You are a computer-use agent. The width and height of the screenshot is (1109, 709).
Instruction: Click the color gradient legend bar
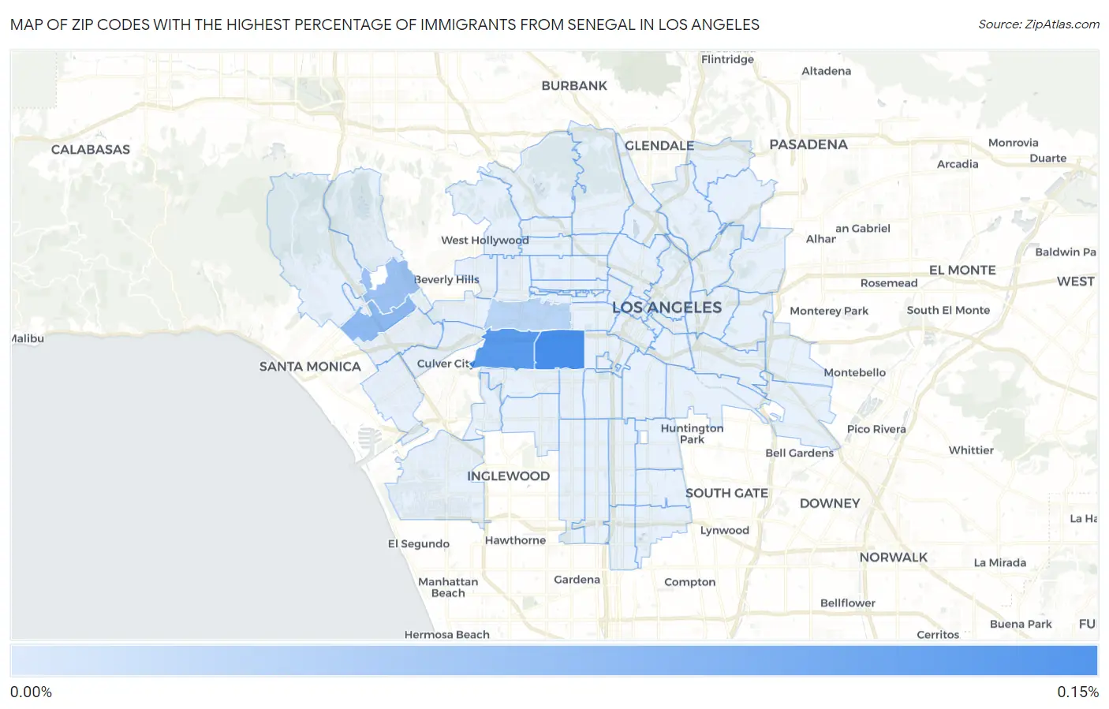coord(554,661)
